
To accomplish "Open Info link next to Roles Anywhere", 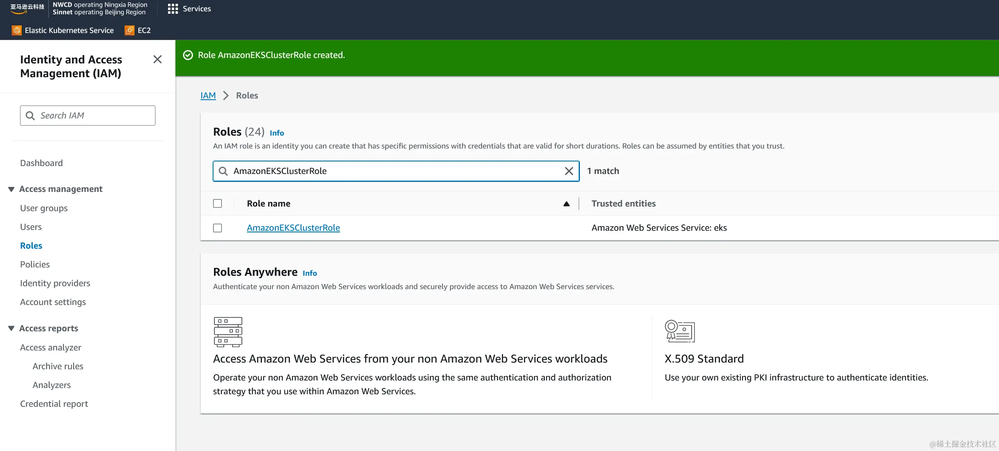I will (310, 273).
